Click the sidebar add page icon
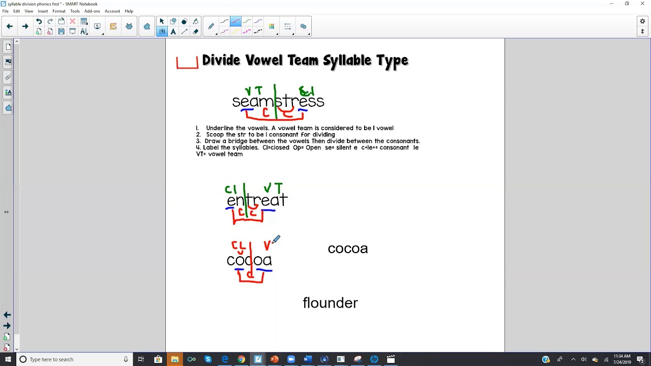The height and width of the screenshot is (366, 651). pyautogui.click(x=7, y=337)
